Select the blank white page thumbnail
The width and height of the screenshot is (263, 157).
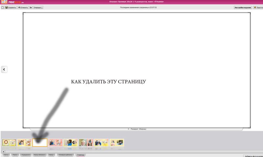(40, 142)
